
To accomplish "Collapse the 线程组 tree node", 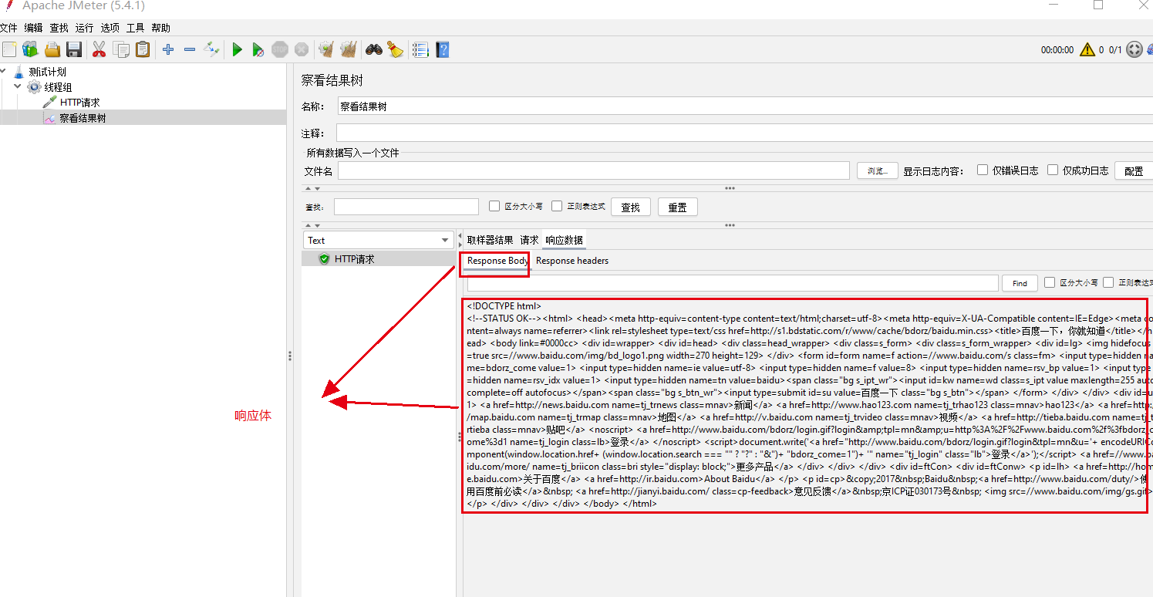I will coord(18,86).
